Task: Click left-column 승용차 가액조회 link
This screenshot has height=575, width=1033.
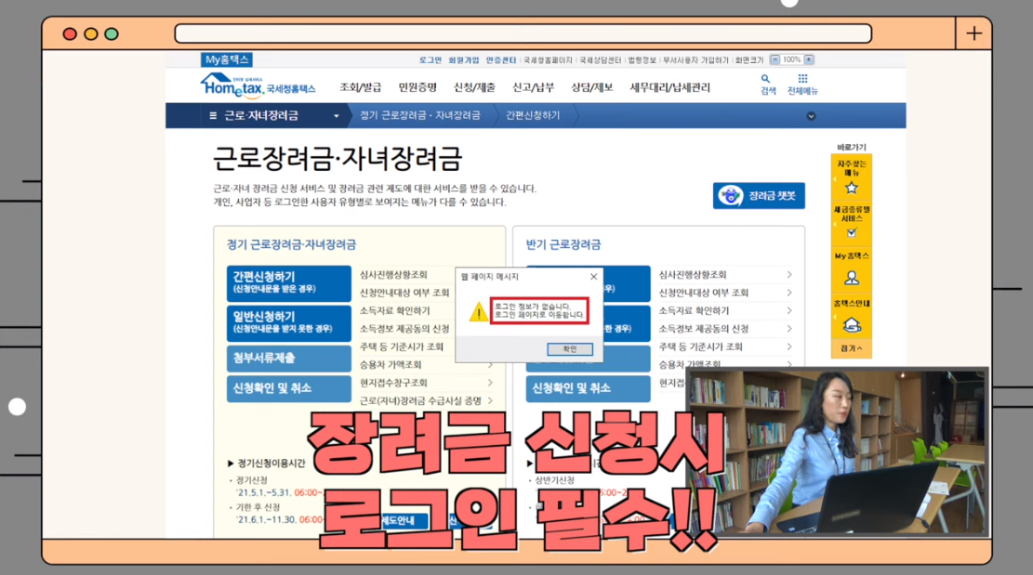Action: pos(391,364)
